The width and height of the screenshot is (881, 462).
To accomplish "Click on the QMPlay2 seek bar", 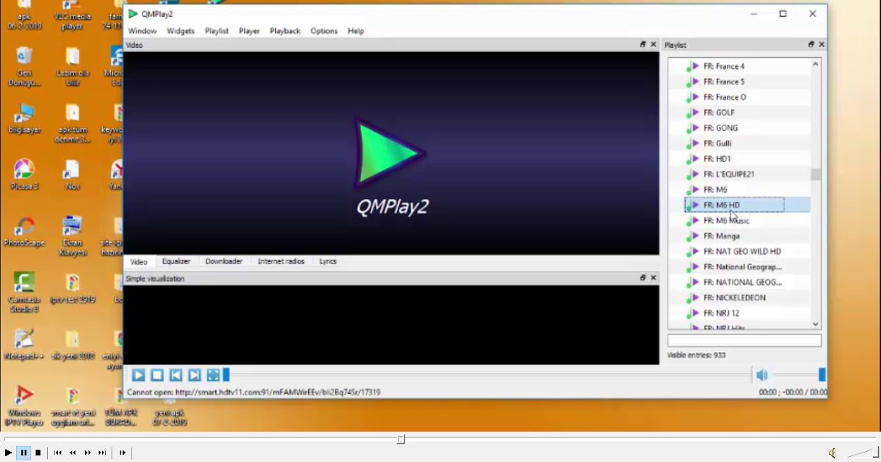I will point(487,375).
